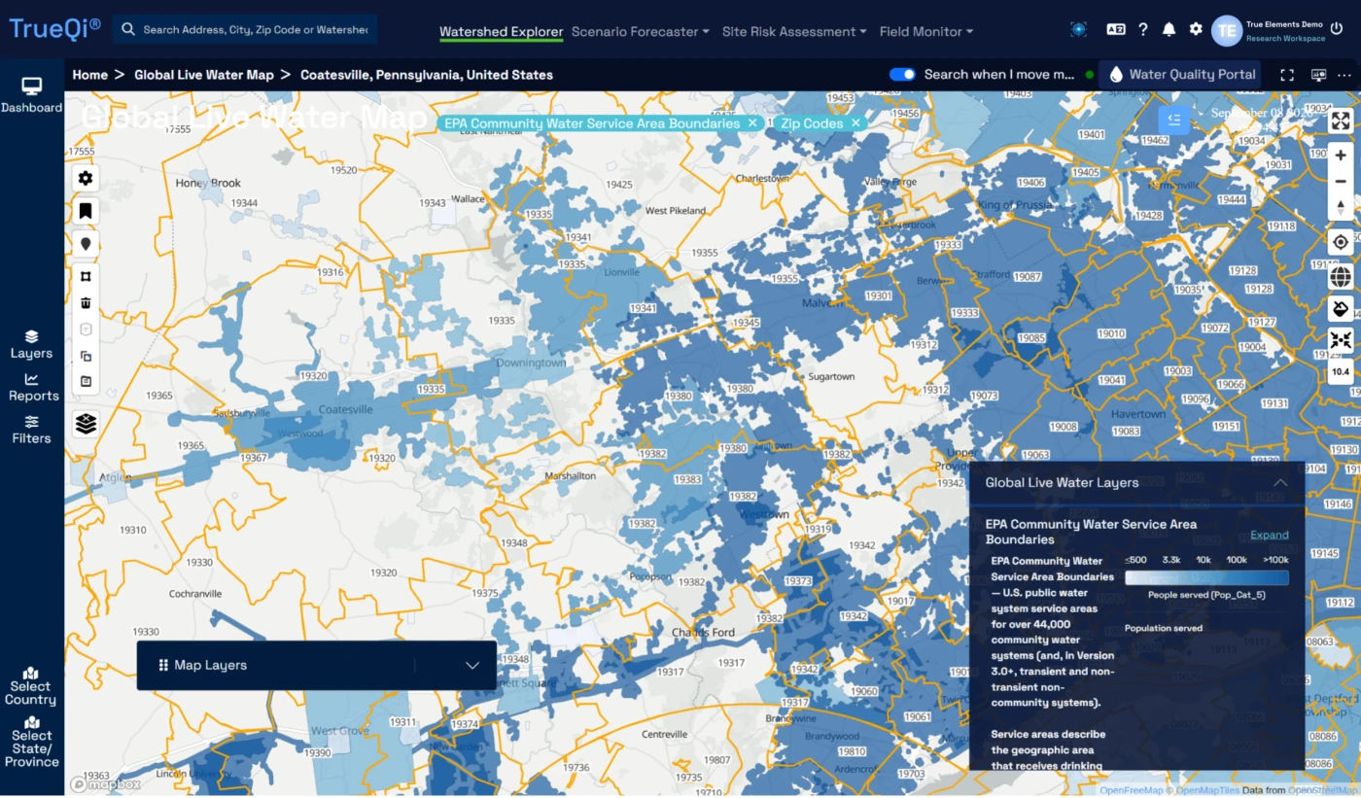Viewport: 1361px width, 798px height.
Task: Click the Downingtown map label
Action: pyautogui.click(x=531, y=364)
